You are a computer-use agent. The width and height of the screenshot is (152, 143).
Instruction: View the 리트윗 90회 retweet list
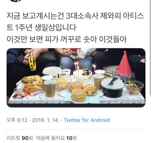(20, 138)
